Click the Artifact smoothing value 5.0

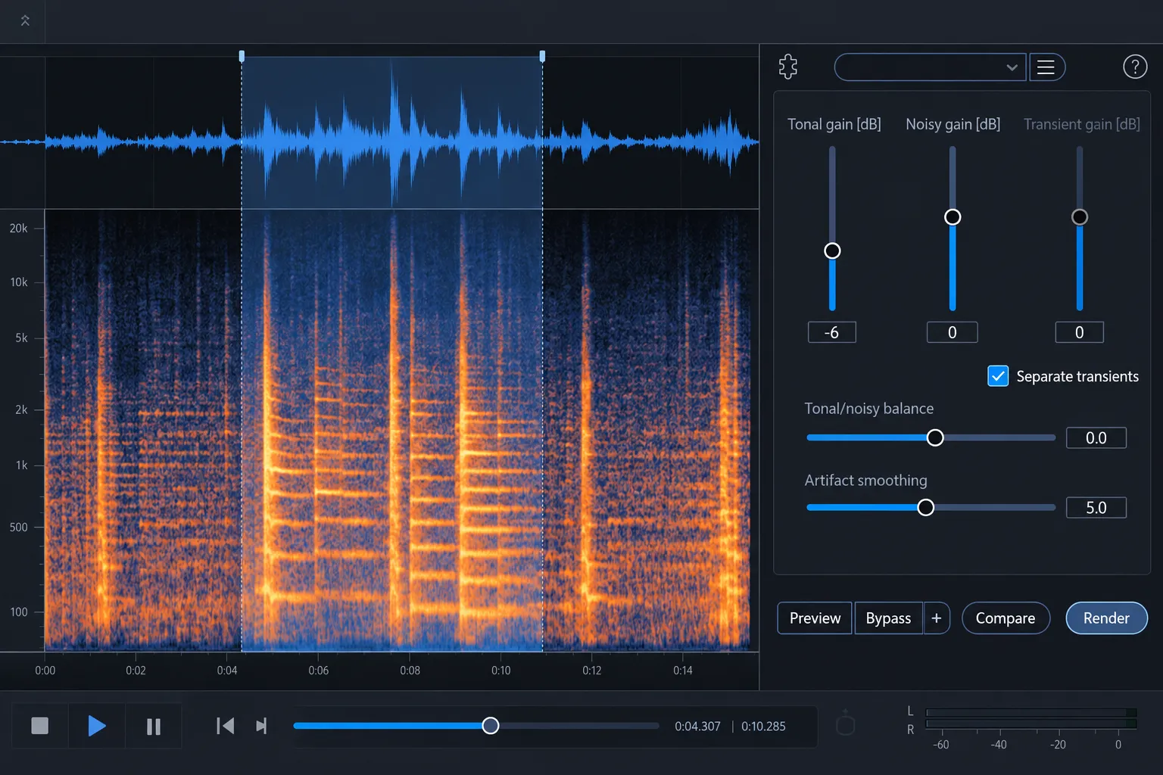[1096, 508]
